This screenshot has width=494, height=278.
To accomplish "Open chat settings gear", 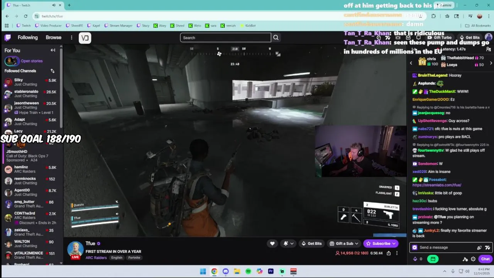I will point(473,259).
